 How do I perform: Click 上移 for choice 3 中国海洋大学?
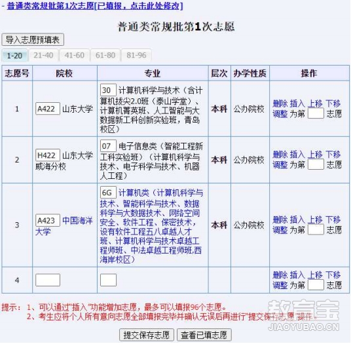point(316,220)
